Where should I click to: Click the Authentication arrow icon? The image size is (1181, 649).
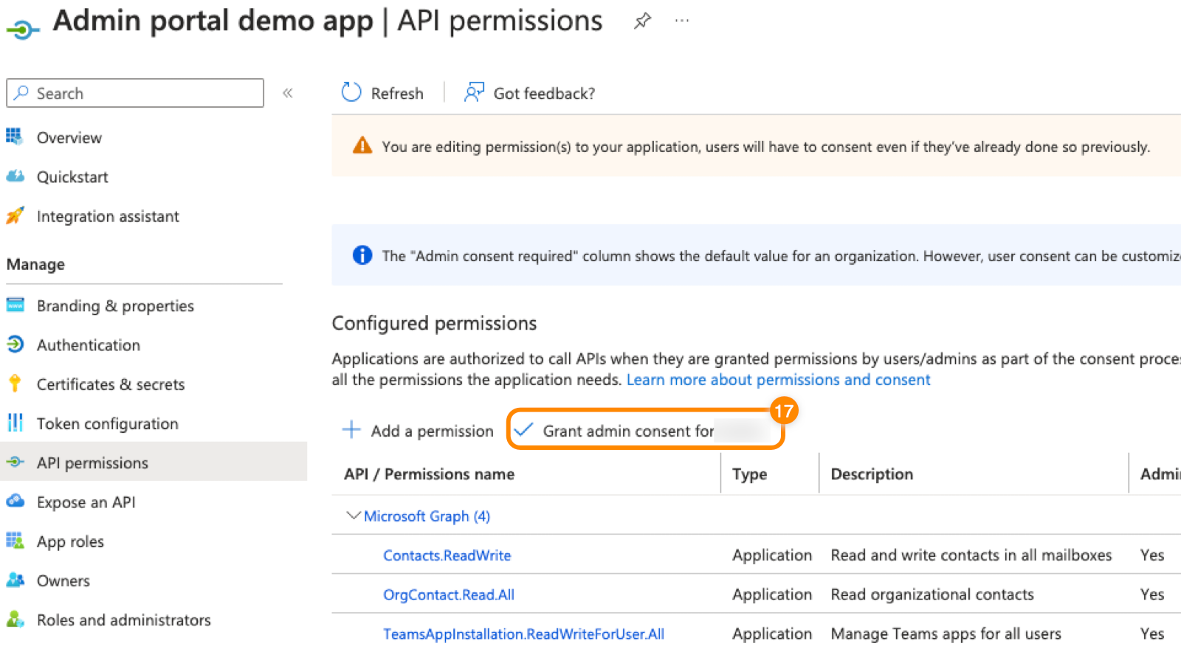coord(15,344)
